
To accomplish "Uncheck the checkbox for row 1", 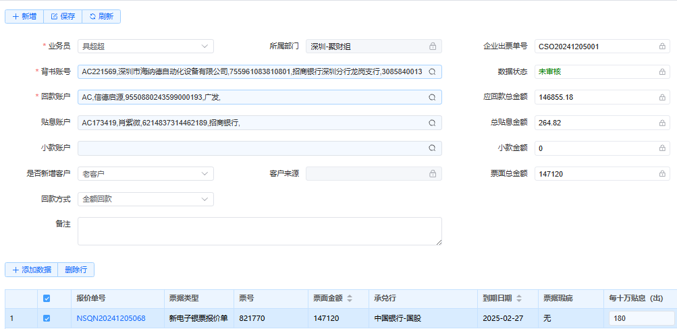I will (47, 318).
